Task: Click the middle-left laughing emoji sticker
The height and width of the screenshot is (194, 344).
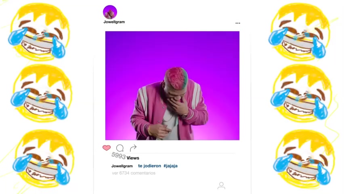Action: pyautogui.click(x=42, y=93)
